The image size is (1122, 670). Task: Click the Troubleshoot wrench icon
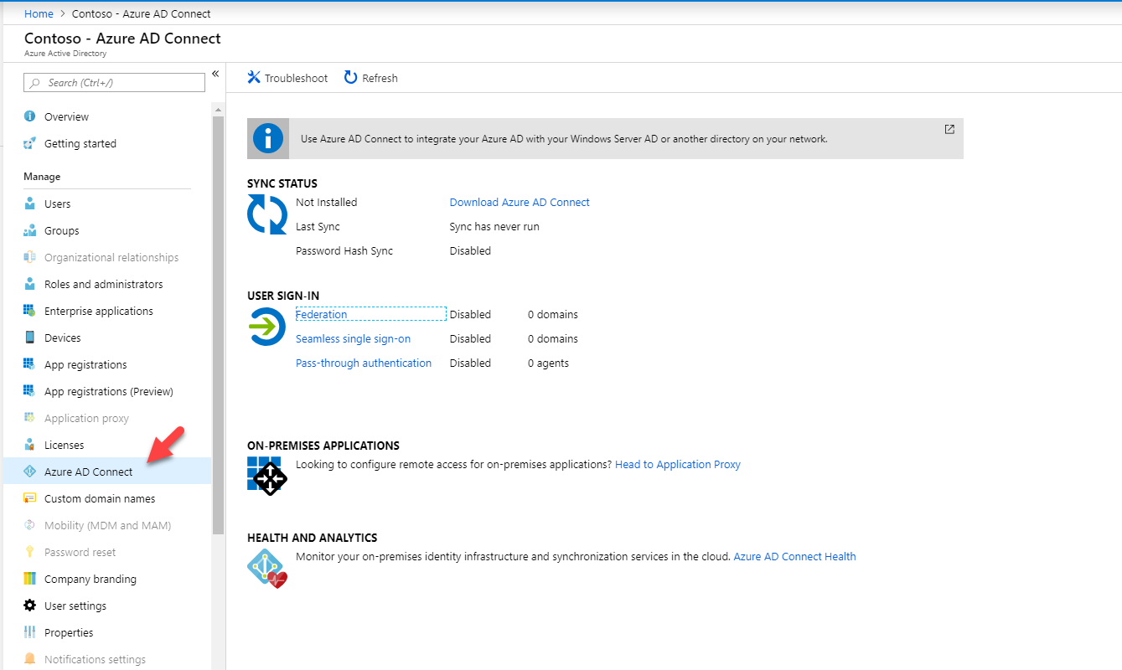point(254,77)
